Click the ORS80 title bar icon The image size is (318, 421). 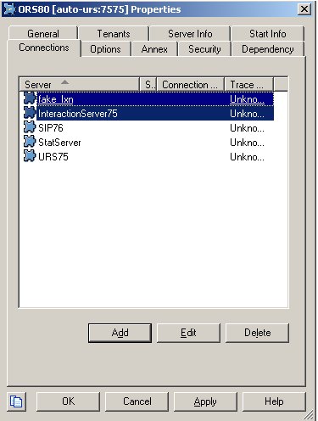pos(9,9)
